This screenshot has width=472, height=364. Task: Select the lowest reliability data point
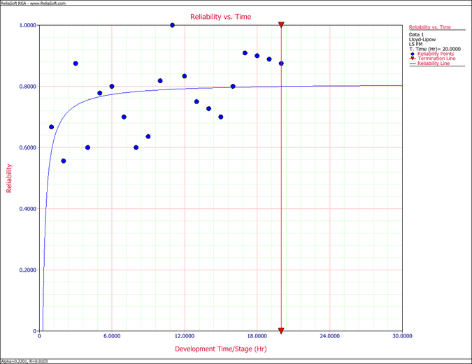point(64,161)
